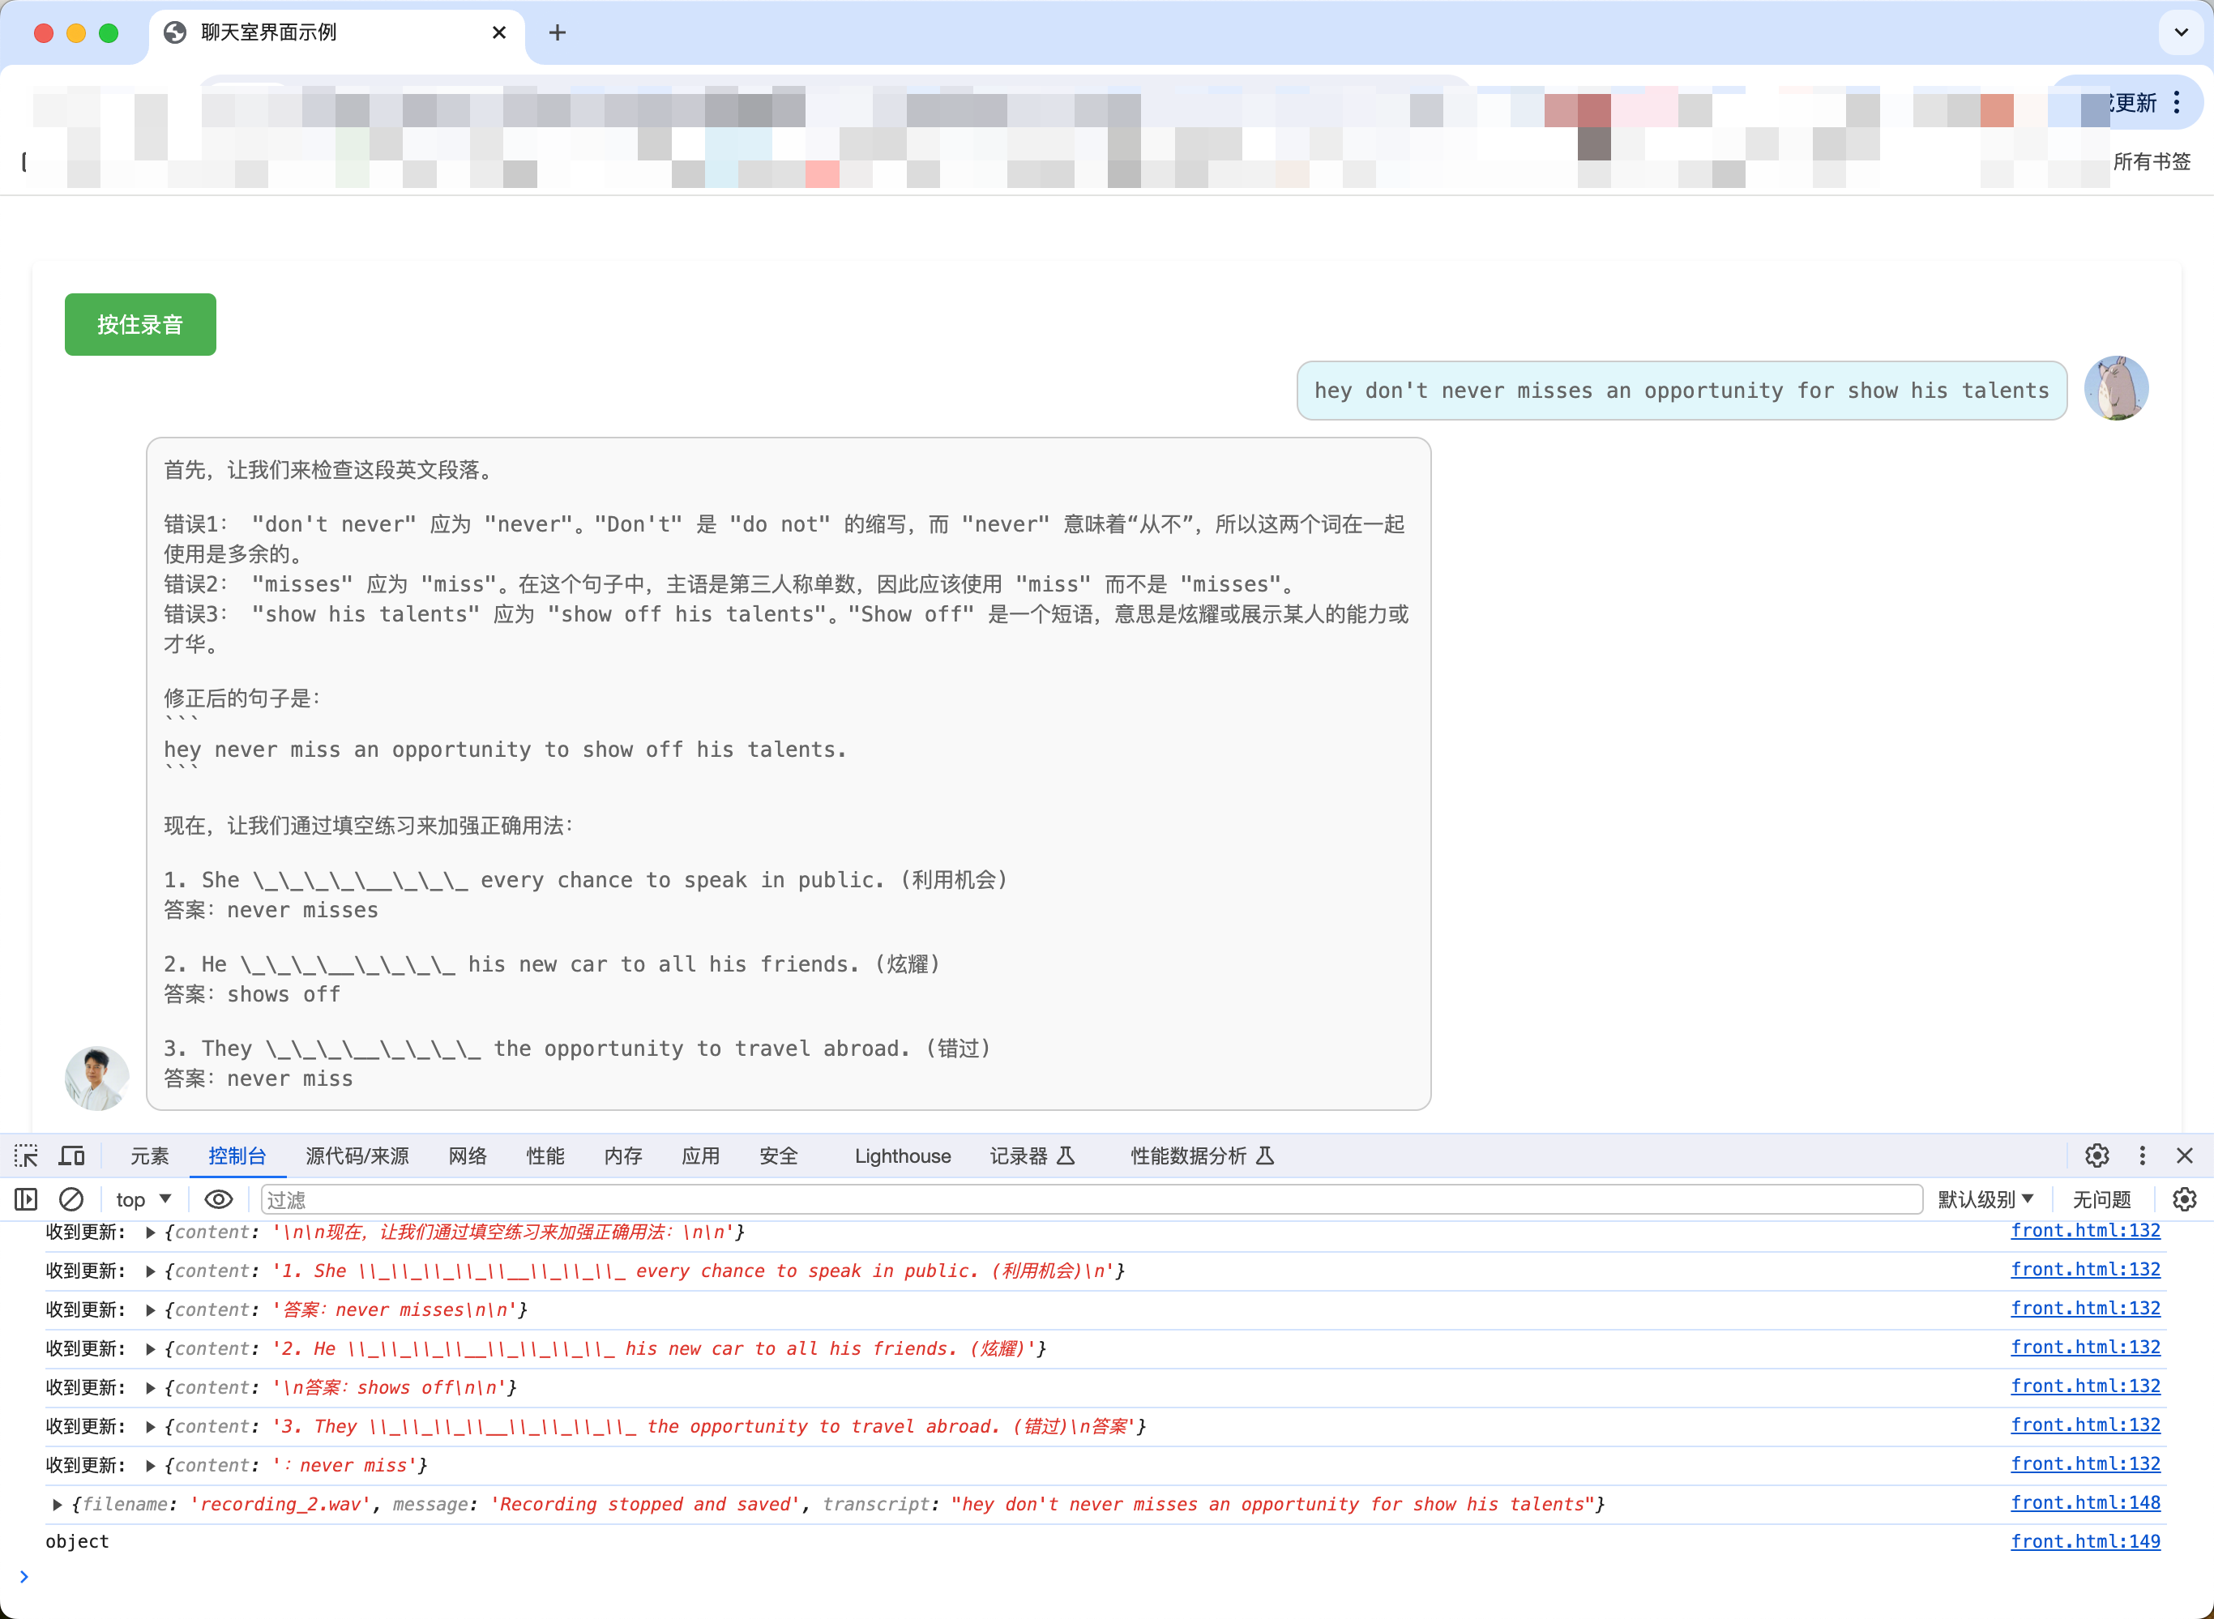Open a new browser tab
2214x1619 pixels.
coord(557,32)
